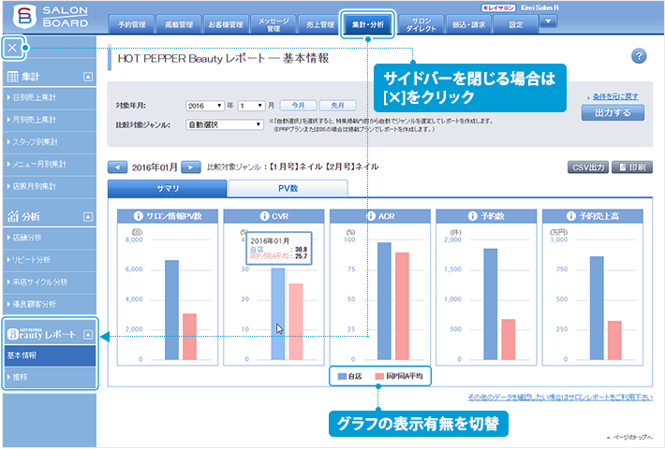Go to next month with right arrow
The image size is (665, 449).
(190, 167)
